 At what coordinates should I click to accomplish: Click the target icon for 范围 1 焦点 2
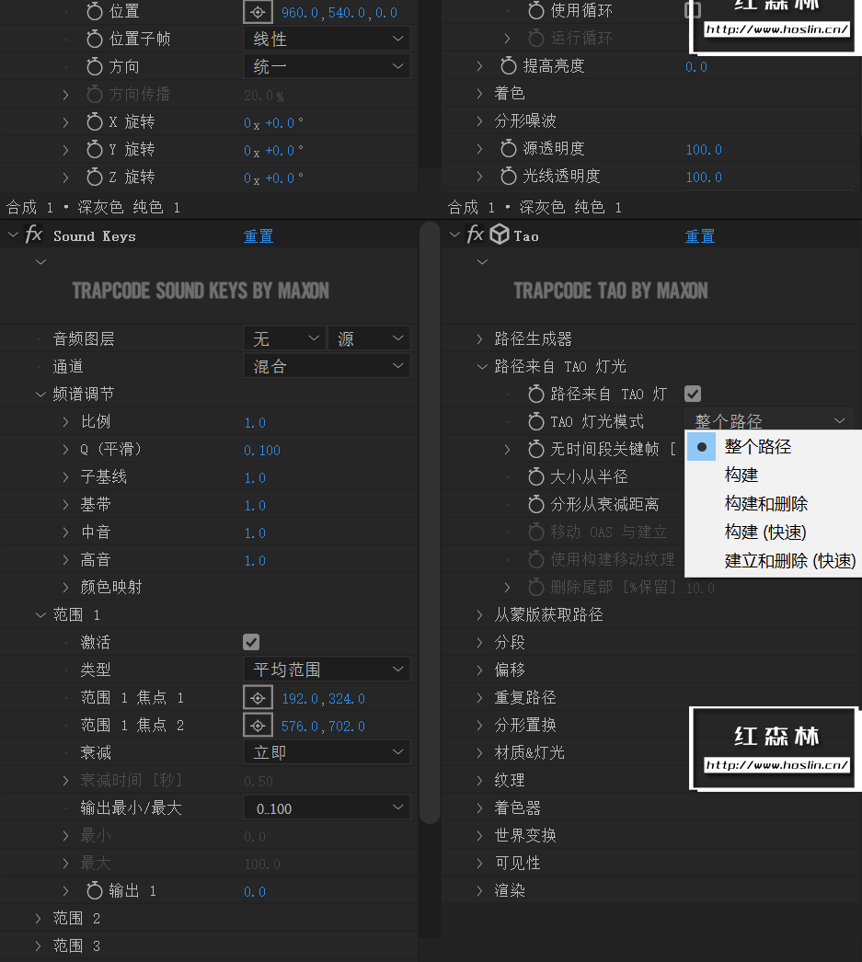click(x=258, y=725)
